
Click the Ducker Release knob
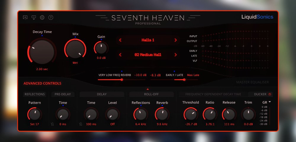tap(229, 114)
